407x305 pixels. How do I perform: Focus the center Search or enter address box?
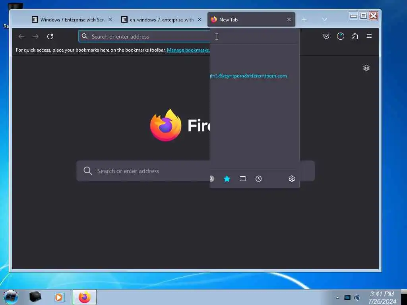pos(195,171)
